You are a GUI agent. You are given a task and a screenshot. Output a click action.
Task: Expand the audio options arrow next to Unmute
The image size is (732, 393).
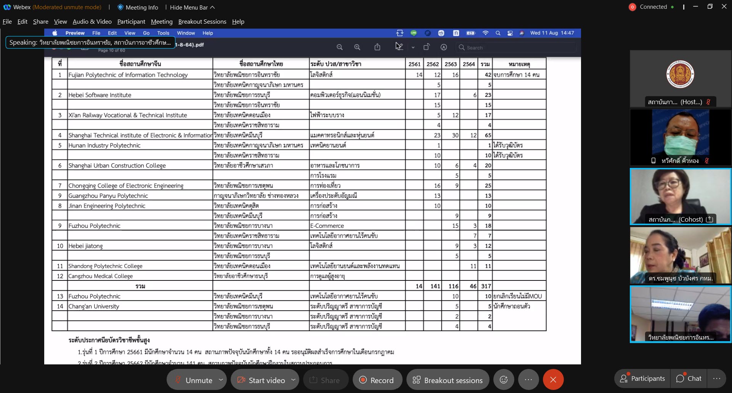tap(221, 380)
